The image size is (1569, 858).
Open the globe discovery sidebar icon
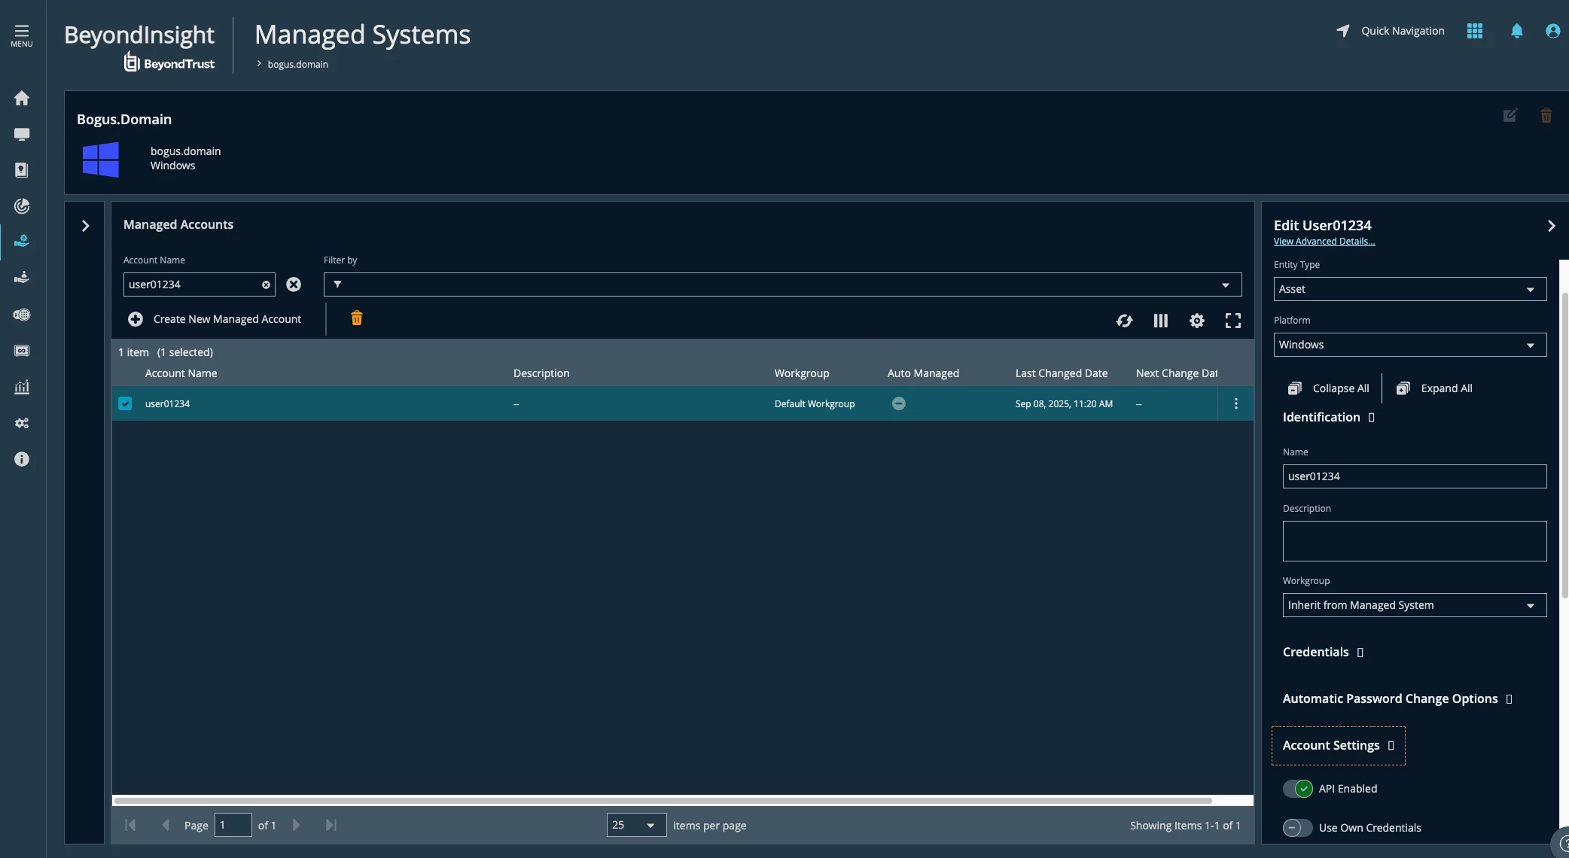coord(22,315)
